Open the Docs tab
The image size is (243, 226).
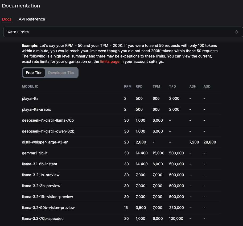(x=6, y=19)
